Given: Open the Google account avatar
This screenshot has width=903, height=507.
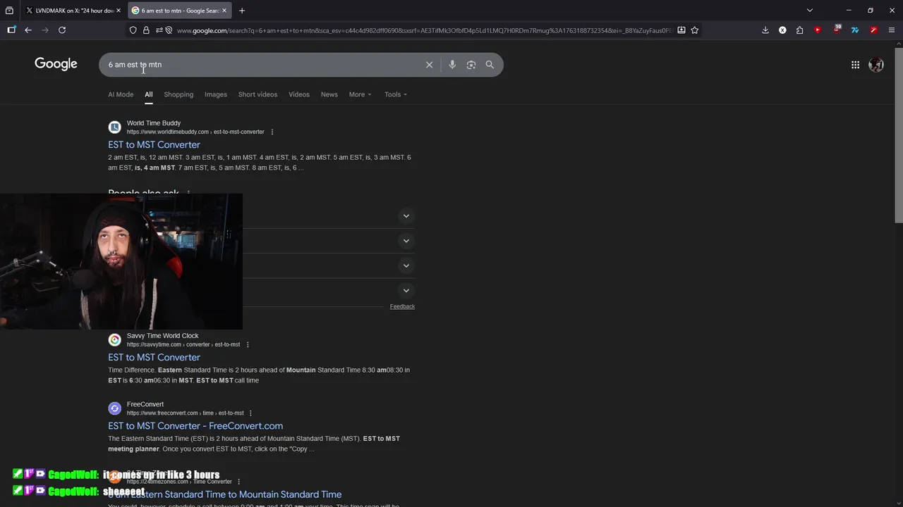Looking at the screenshot, I should click(876, 65).
